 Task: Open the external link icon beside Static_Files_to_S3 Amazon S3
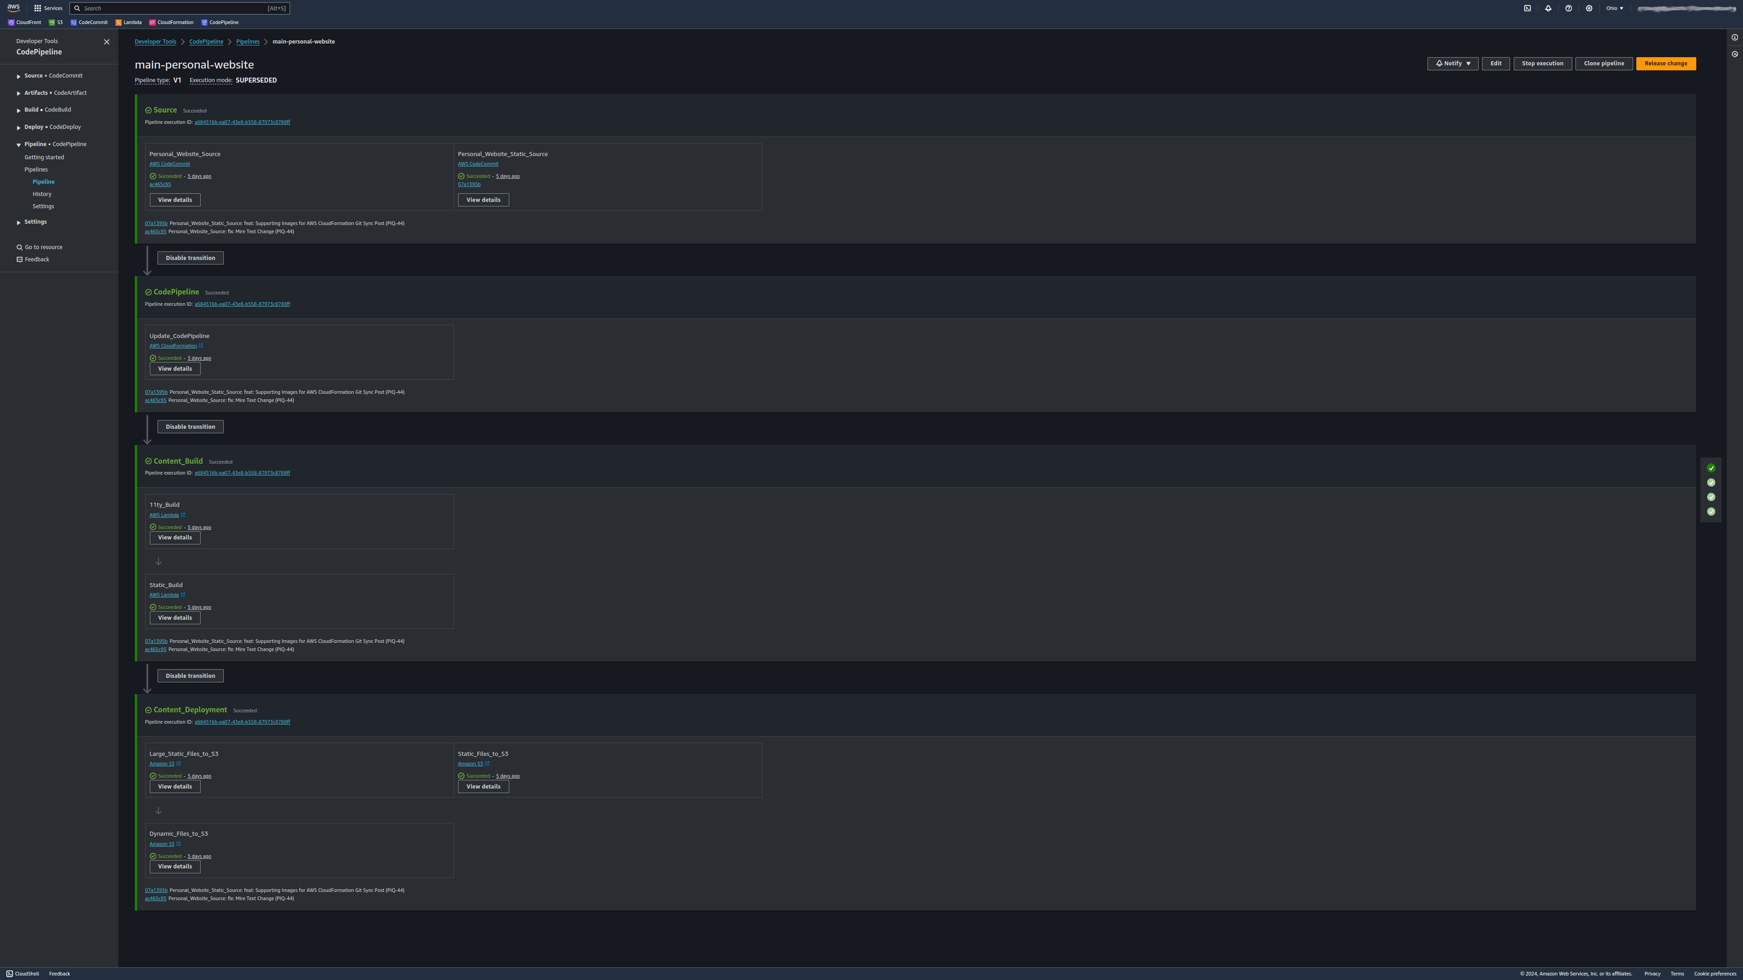[x=487, y=764]
